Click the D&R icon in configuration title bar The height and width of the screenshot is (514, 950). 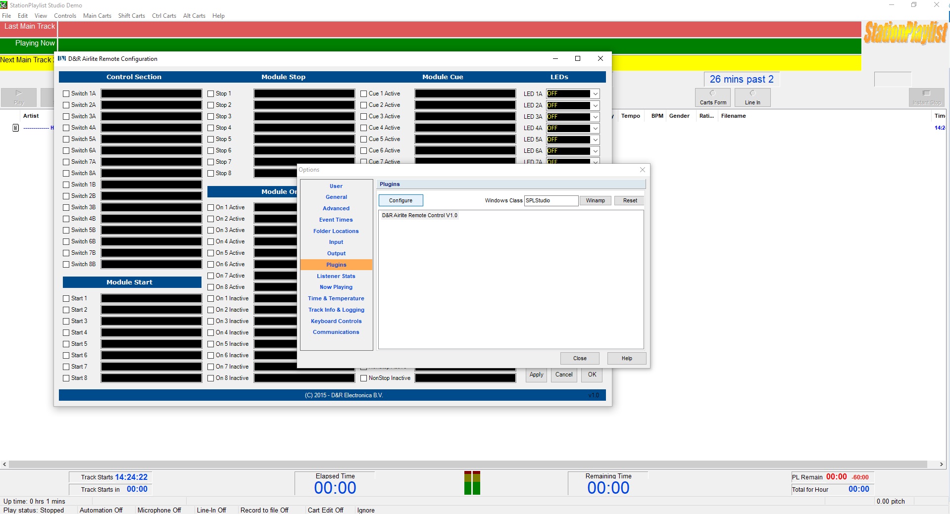tap(62, 58)
